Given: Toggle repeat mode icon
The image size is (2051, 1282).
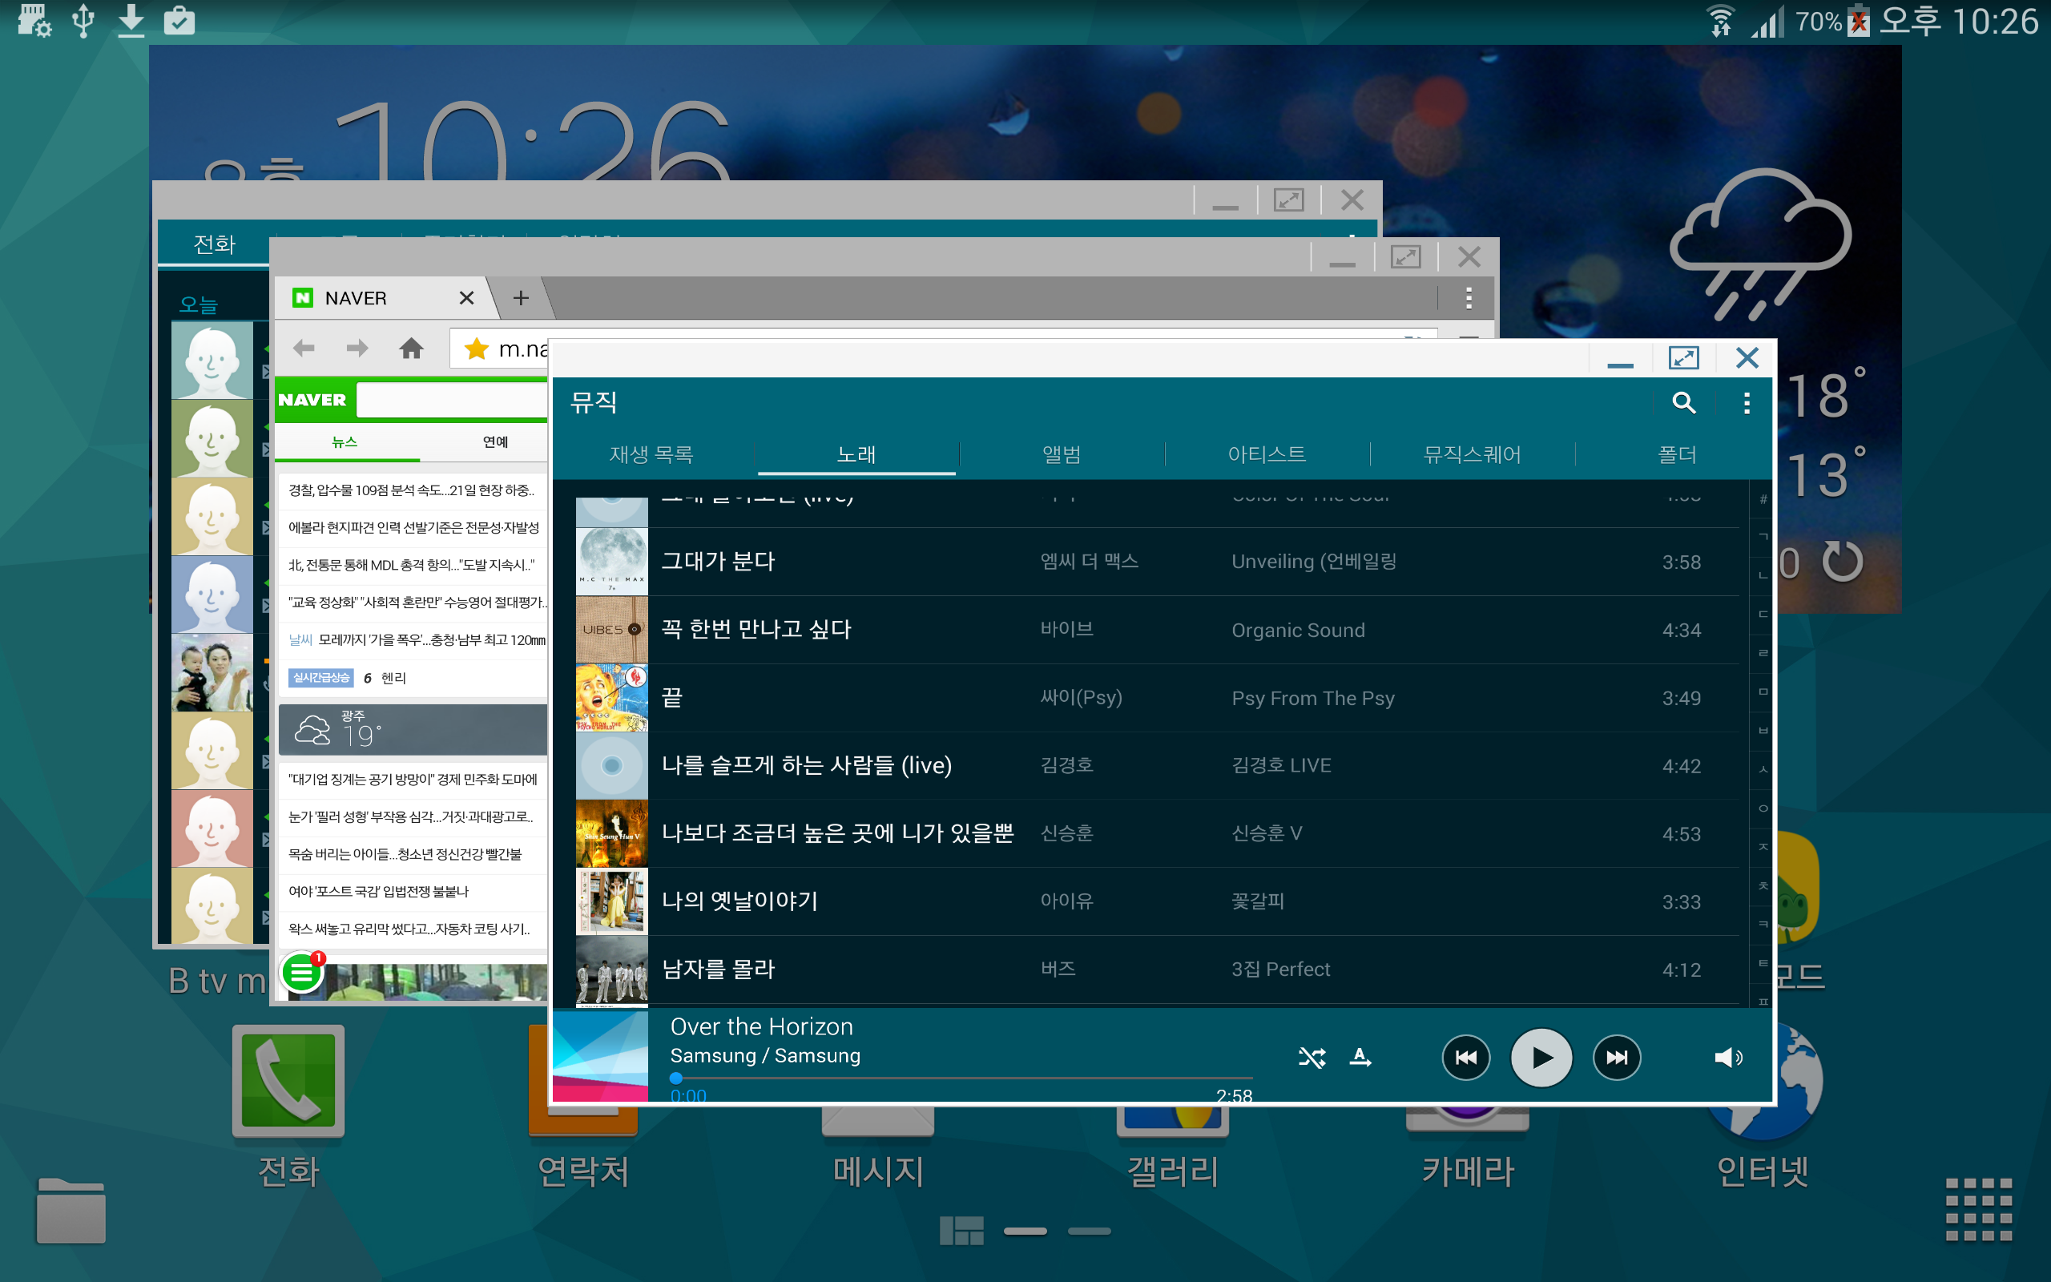Looking at the screenshot, I should point(1360,1058).
